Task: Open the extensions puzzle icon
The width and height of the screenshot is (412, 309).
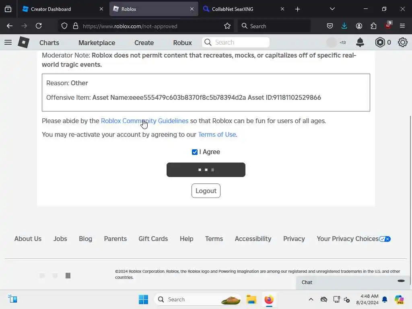Action: coord(373,26)
